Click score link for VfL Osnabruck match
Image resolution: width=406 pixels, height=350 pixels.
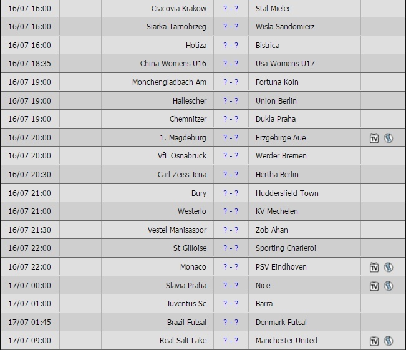pyautogui.click(x=231, y=156)
